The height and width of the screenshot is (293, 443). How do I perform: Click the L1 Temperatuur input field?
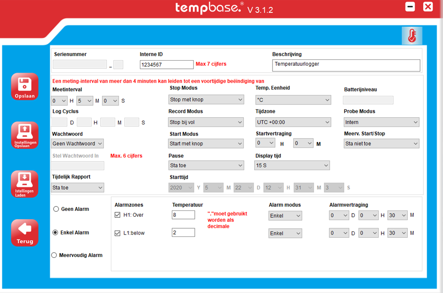click(183, 232)
